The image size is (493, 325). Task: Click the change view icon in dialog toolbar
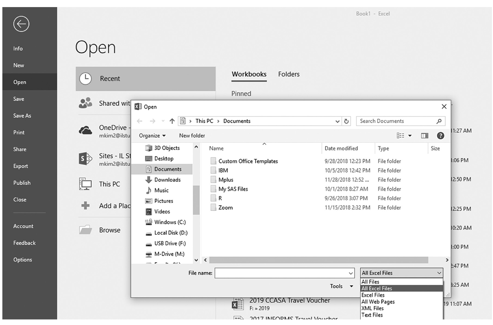400,136
